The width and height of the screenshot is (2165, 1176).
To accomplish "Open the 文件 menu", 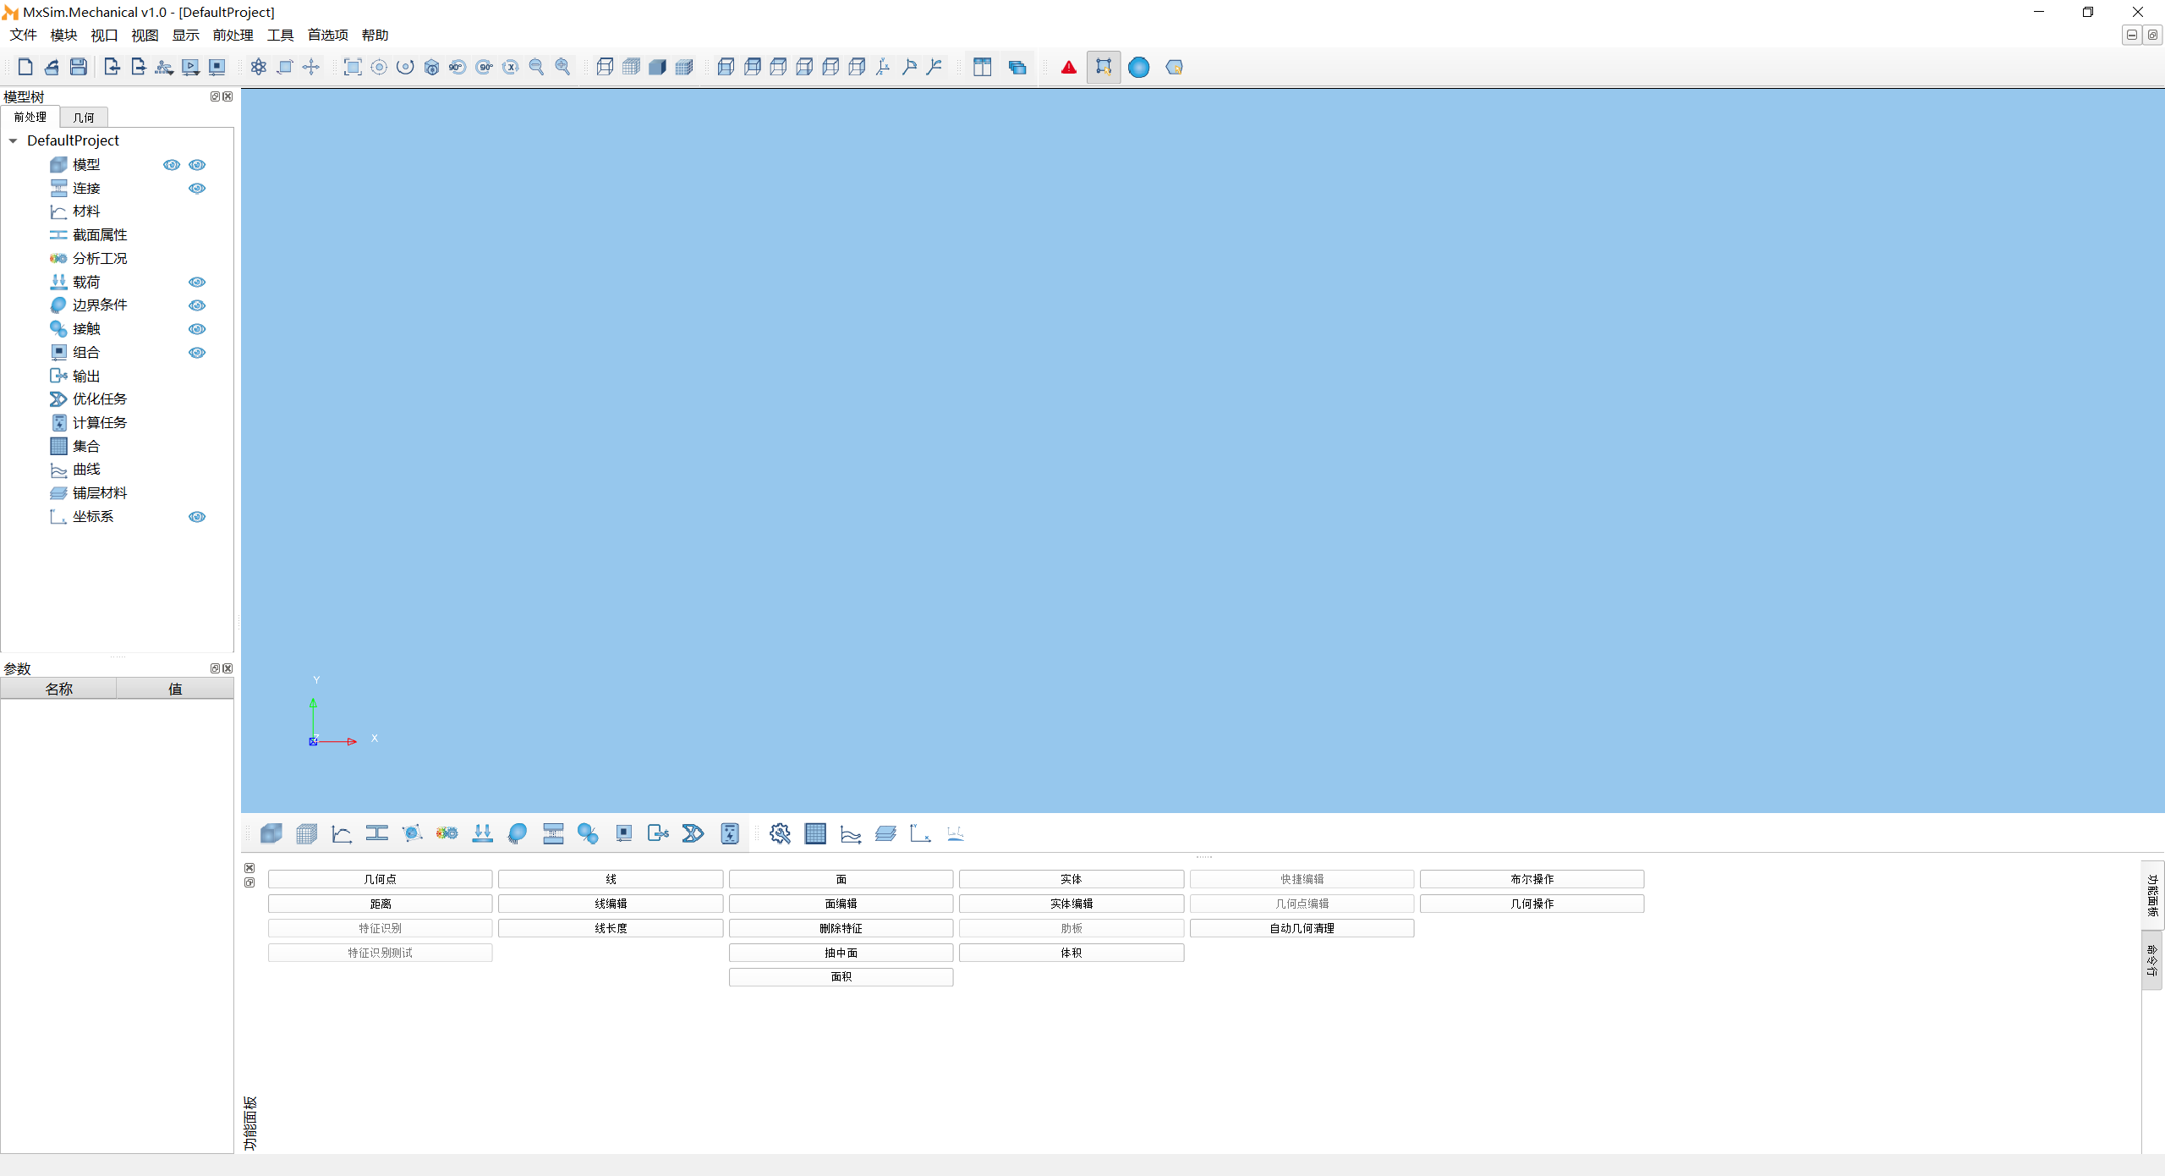I will [x=23, y=35].
